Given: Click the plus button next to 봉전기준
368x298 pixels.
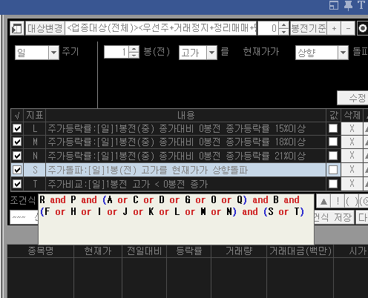Looking at the screenshot, I should tap(334, 28).
